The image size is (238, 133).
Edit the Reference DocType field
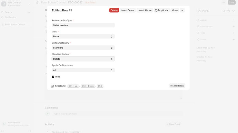(83, 25)
